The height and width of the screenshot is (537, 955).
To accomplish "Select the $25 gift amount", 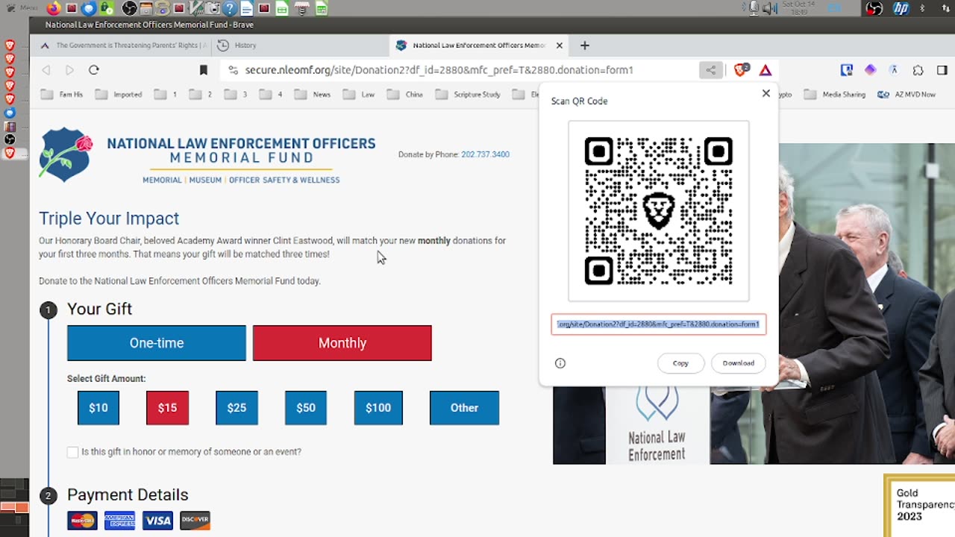I will click(x=237, y=408).
